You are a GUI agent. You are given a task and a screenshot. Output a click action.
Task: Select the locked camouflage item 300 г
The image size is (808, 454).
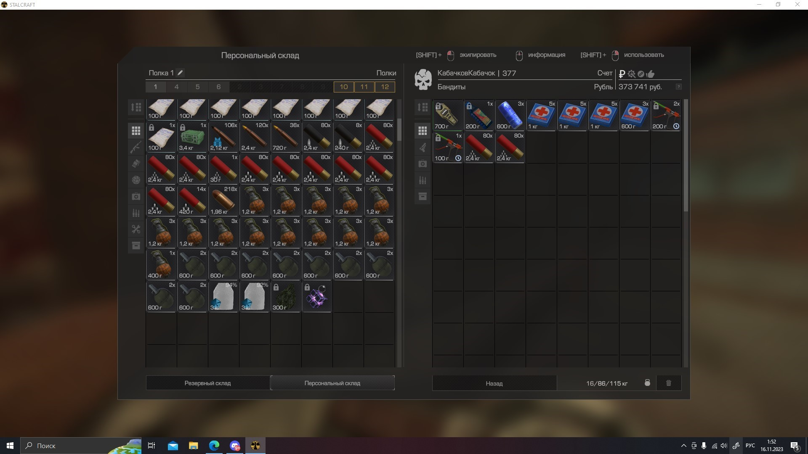[x=286, y=296]
